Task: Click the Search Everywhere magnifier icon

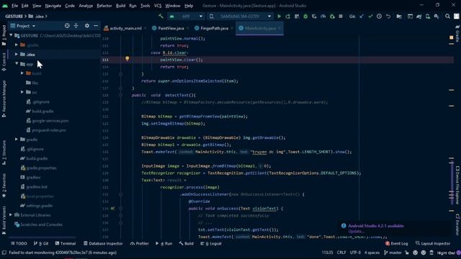Action: [447, 17]
